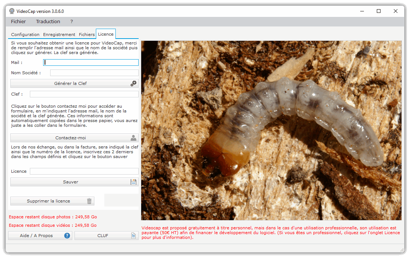Screen dimensions: 410x258
Task: Click the Sauver button
Action: 74,182
